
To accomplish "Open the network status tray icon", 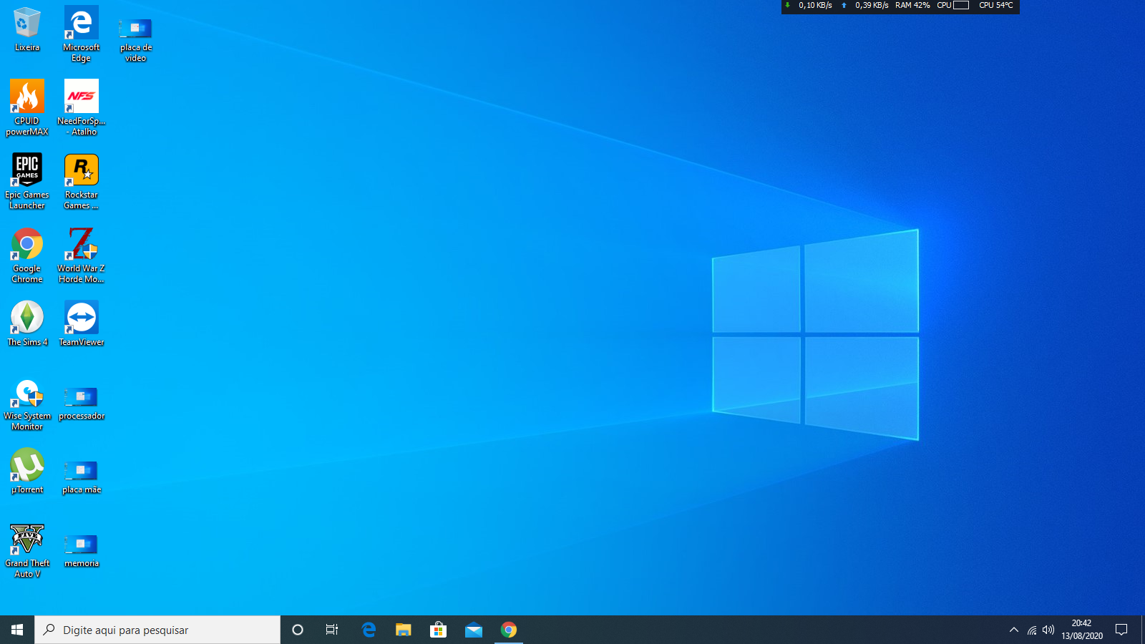I will coord(1032,630).
